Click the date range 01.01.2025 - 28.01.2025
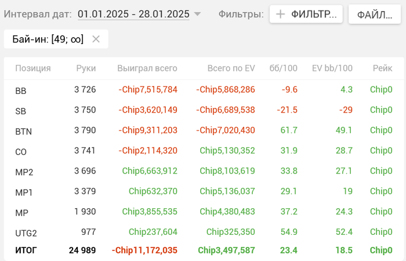 [x=133, y=14]
